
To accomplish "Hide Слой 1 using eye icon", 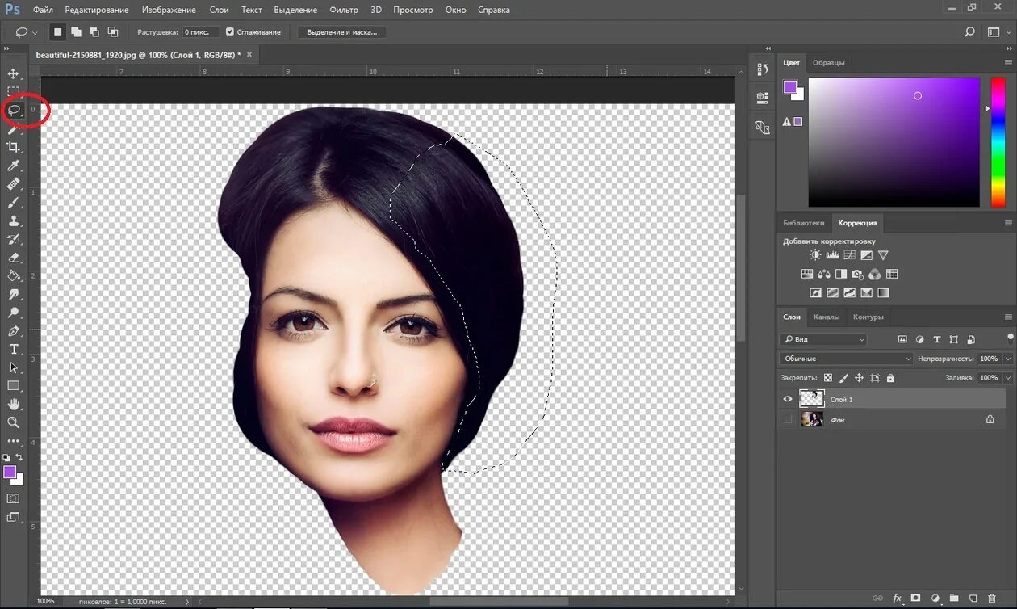I will coord(788,399).
